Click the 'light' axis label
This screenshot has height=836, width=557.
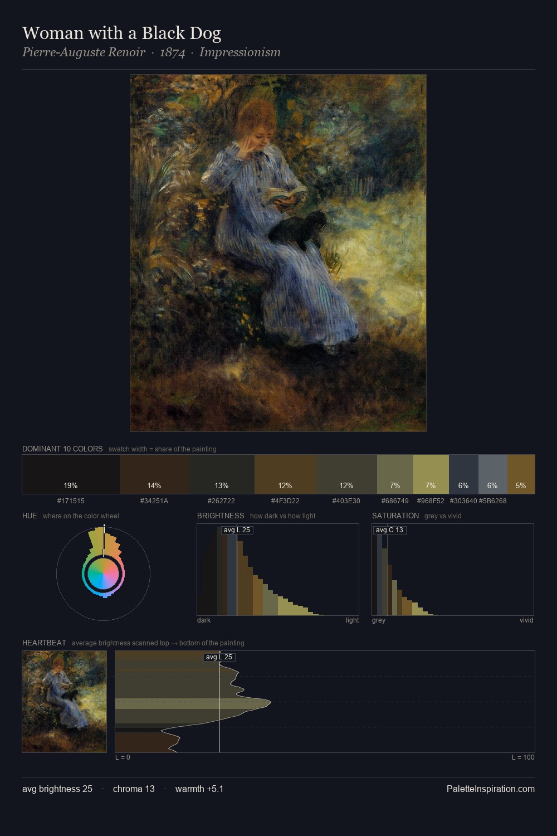(x=352, y=620)
